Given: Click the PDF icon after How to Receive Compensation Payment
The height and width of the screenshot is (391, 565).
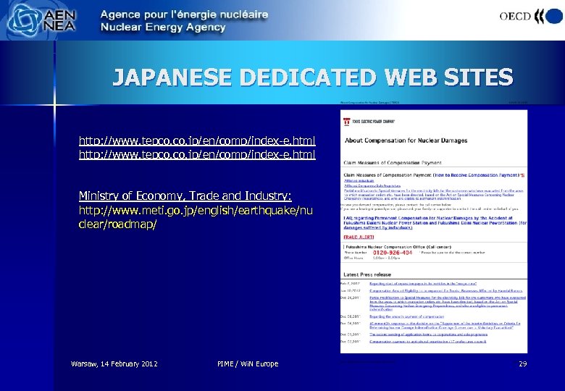Looking at the screenshot, I should click(x=522, y=175).
